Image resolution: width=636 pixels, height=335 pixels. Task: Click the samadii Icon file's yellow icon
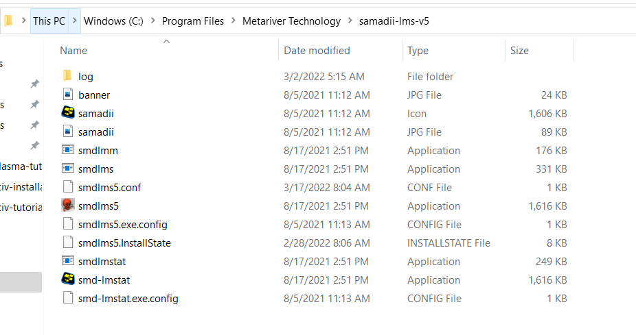pos(67,113)
